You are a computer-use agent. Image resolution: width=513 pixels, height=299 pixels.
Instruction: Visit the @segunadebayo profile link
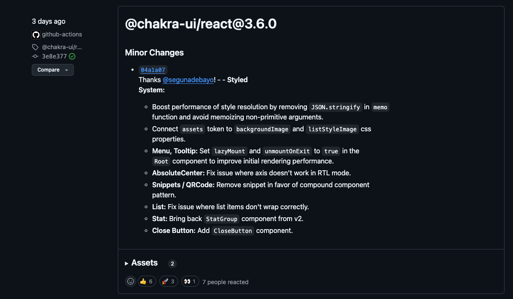coord(188,80)
